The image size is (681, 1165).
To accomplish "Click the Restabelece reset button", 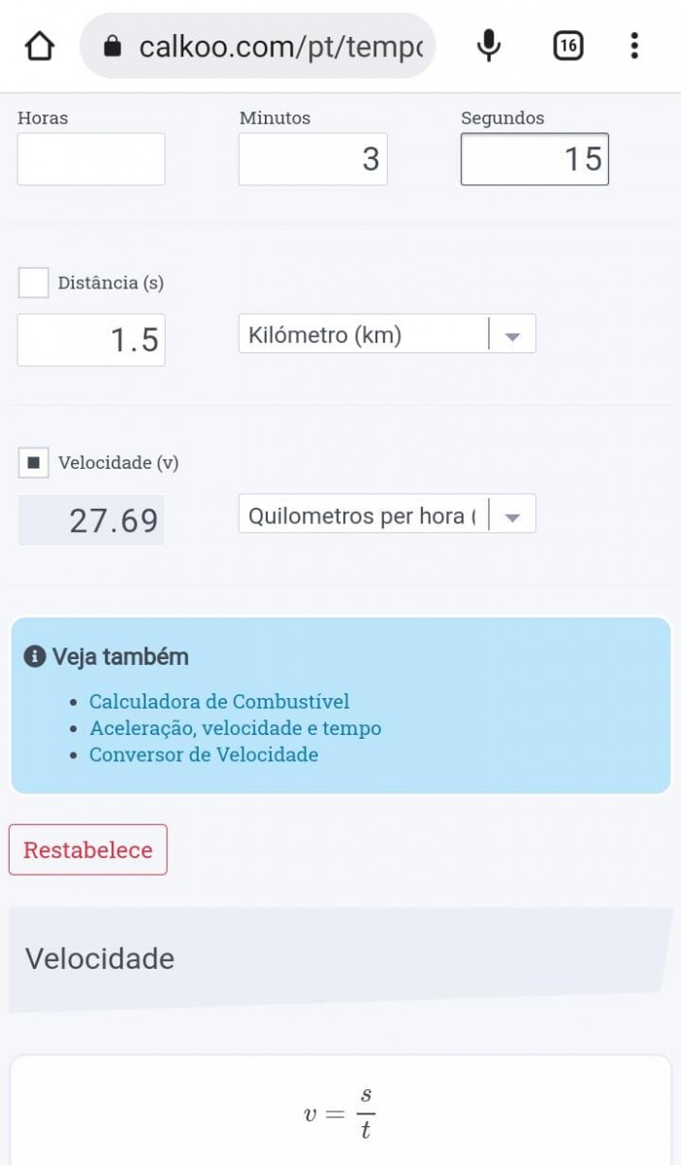I will (x=88, y=849).
